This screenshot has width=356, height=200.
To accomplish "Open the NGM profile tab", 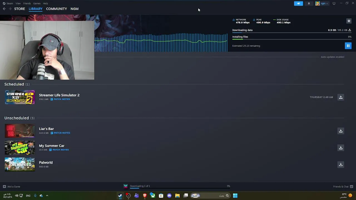I will coord(75,9).
